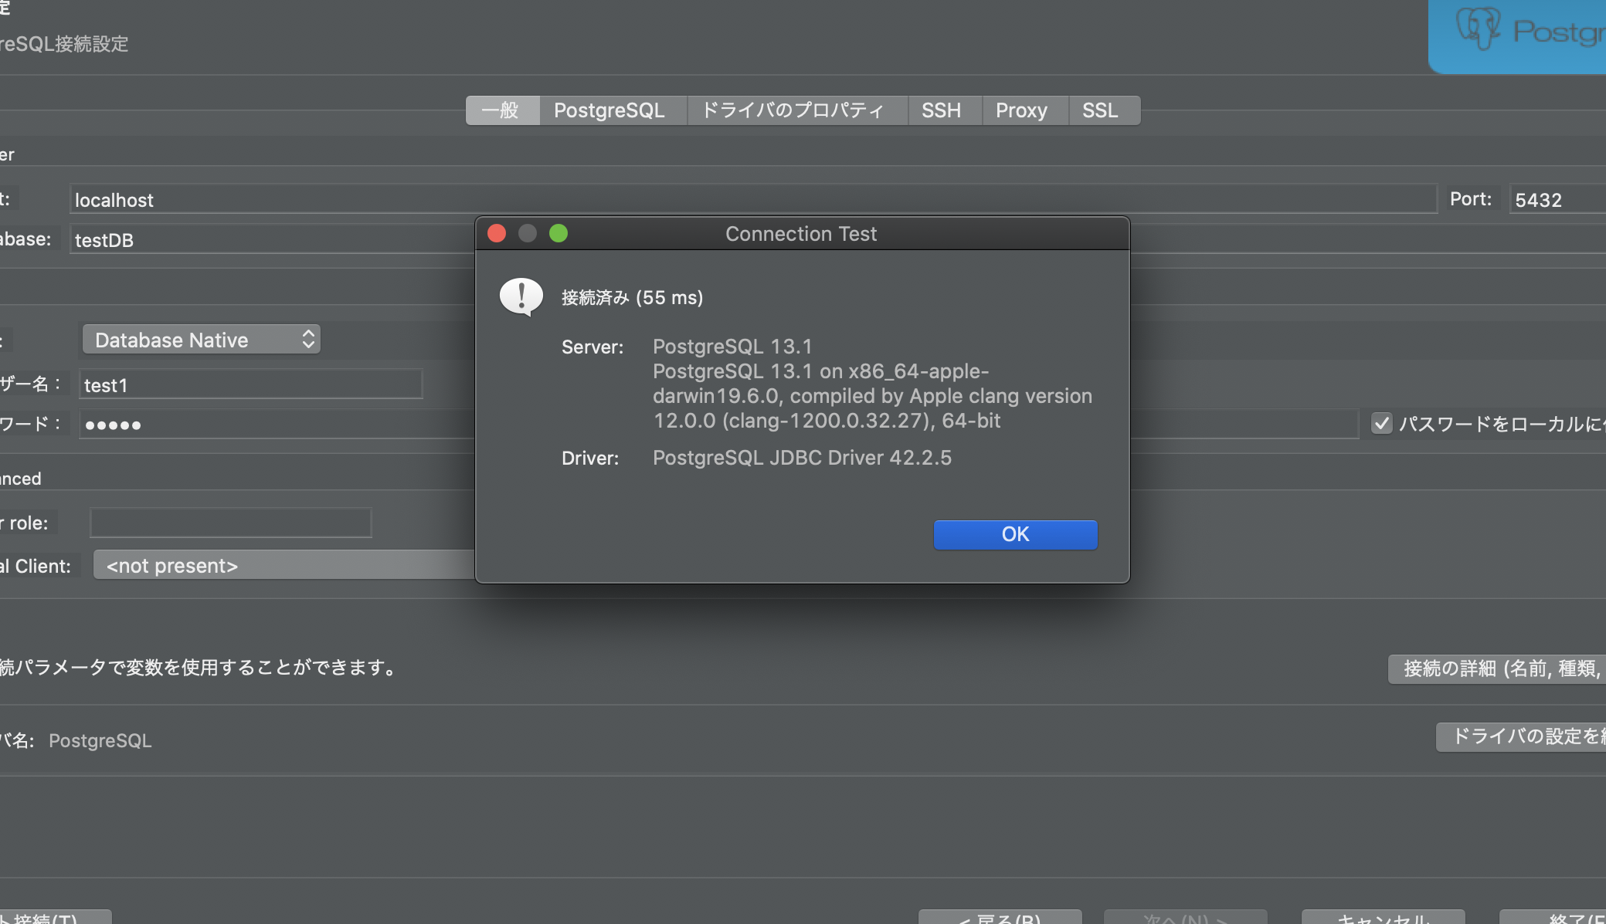The width and height of the screenshot is (1606, 924).
Task: Click the 接続パラメータで変数を使用 hint text
Action: tap(199, 667)
